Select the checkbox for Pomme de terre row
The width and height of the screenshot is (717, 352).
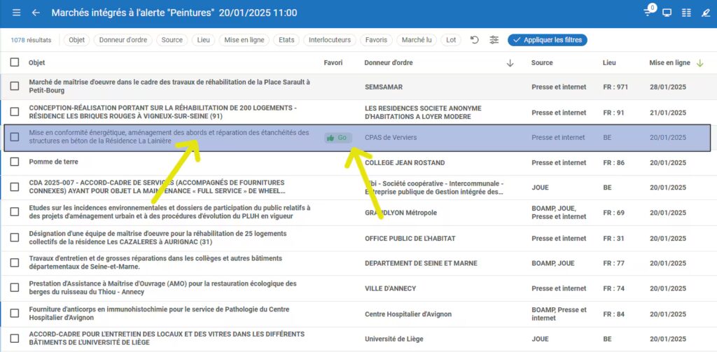coord(15,162)
